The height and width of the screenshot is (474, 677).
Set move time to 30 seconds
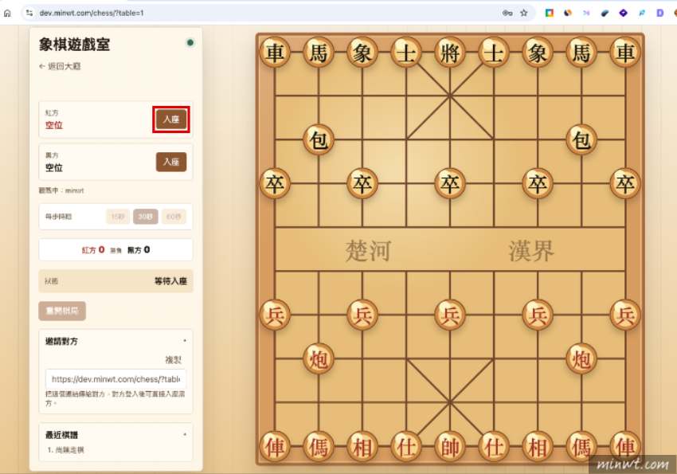pos(146,216)
